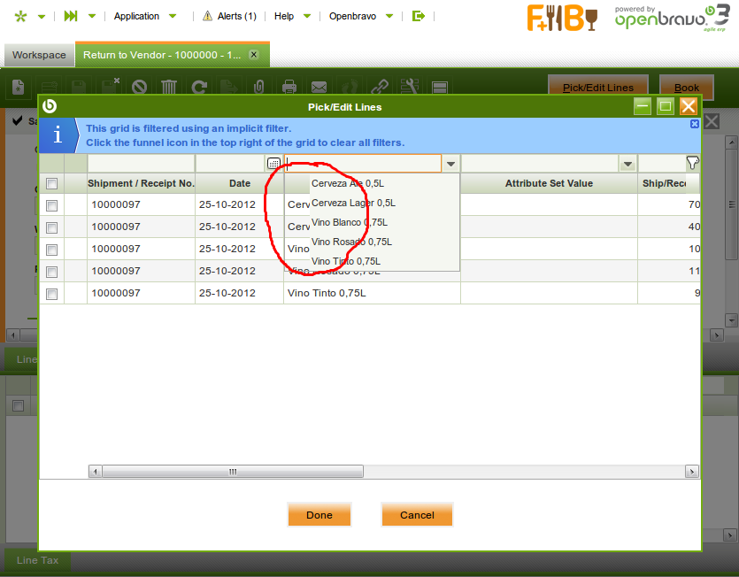The image size is (739, 577).
Task: Close the Return to Vendor tab
Action: [x=253, y=54]
